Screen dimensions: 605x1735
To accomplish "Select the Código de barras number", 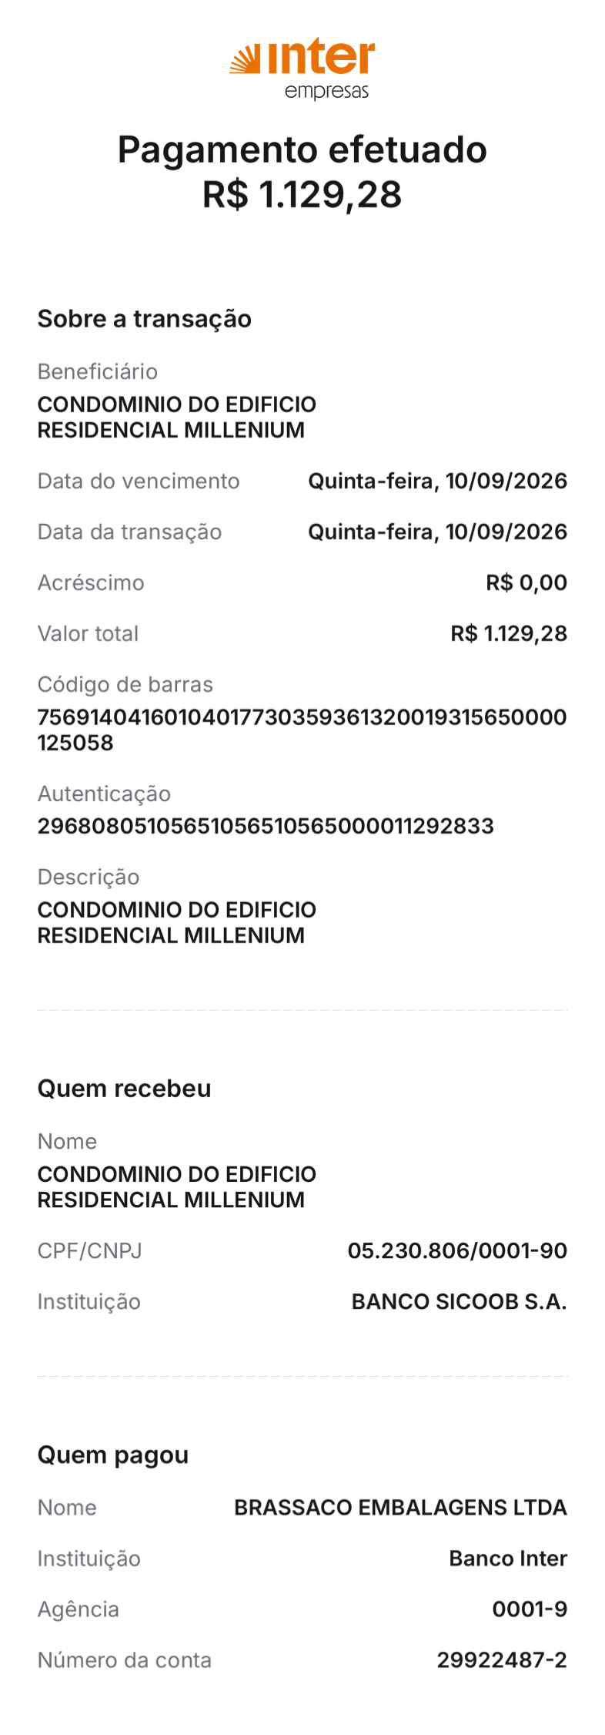I will tap(302, 730).
